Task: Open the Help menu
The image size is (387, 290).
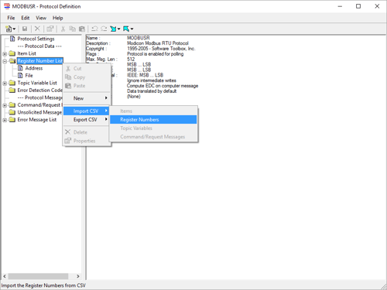Action: [x=58, y=18]
